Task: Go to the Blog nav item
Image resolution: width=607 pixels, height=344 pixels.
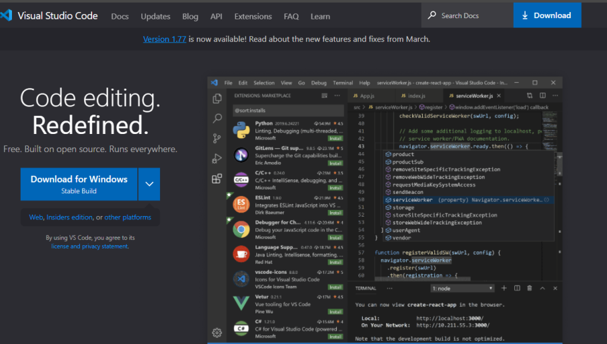Action: tap(190, 16)
